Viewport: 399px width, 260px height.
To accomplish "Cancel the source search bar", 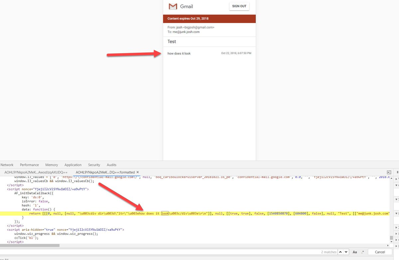I will coord(380,252).
